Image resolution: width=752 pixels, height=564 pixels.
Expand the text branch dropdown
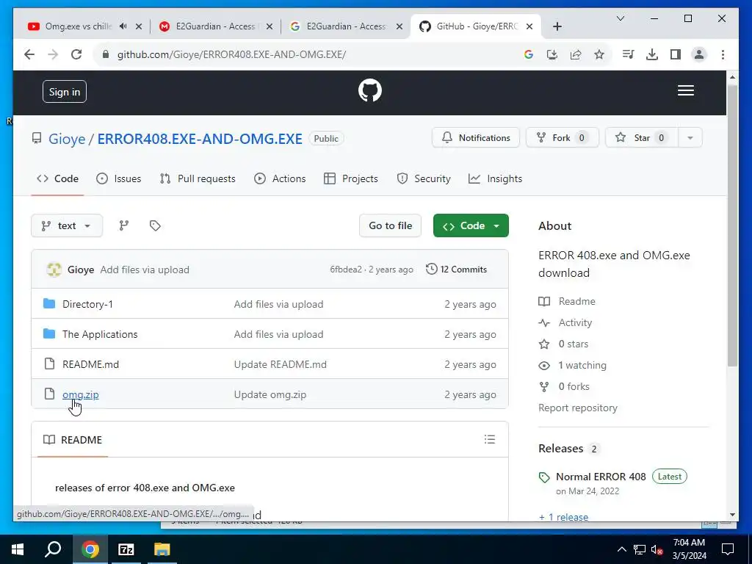pyautogui.click(x=67, y=225)
